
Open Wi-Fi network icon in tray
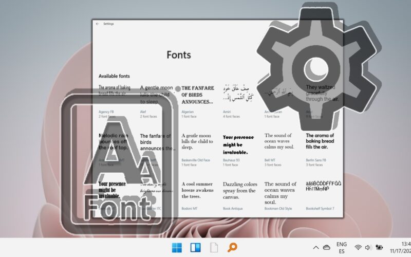pos(358,247)
